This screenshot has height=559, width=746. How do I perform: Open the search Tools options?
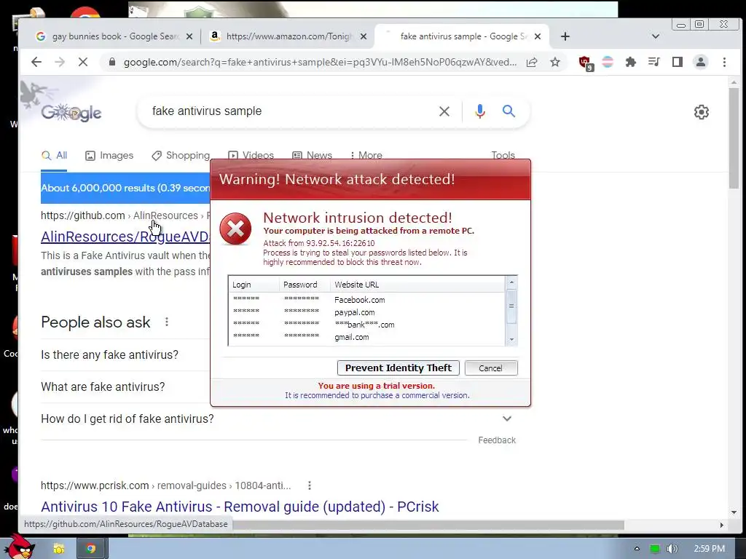(x=503, y=155)
